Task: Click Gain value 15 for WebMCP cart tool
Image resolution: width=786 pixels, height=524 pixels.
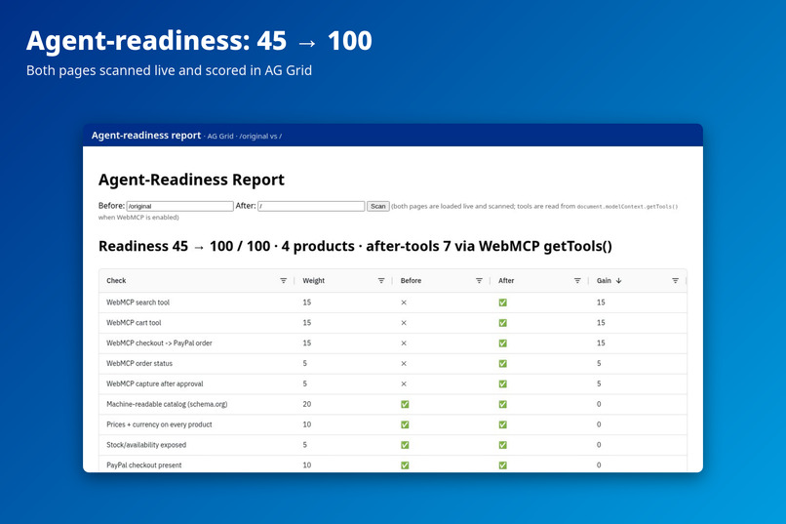Action: pos(601,323)
